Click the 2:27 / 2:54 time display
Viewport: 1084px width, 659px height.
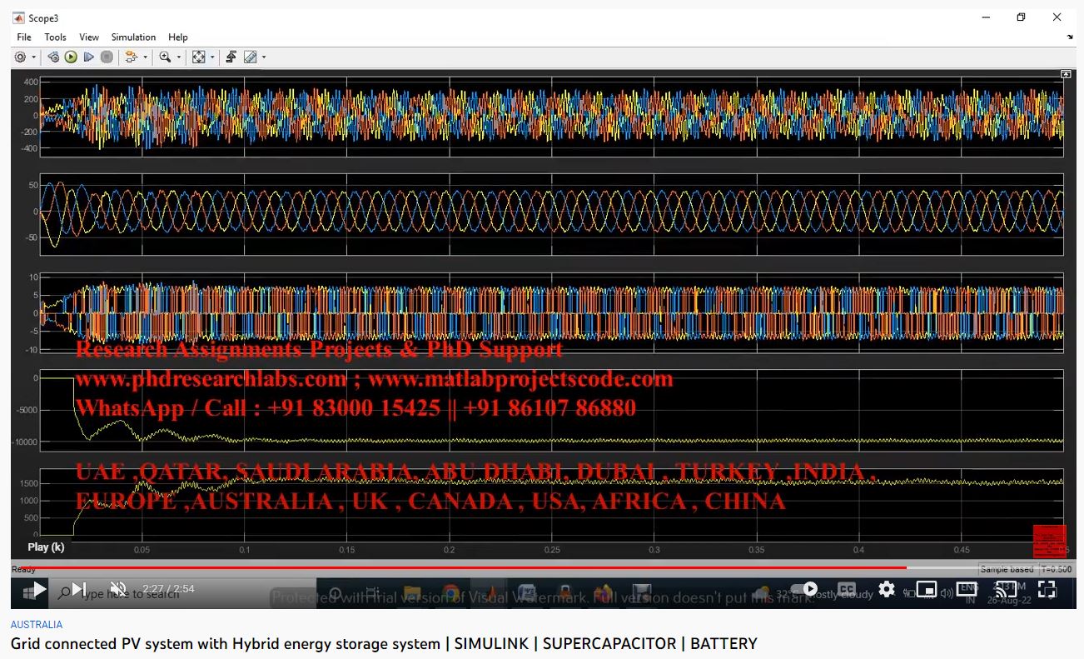coord(168,589)
